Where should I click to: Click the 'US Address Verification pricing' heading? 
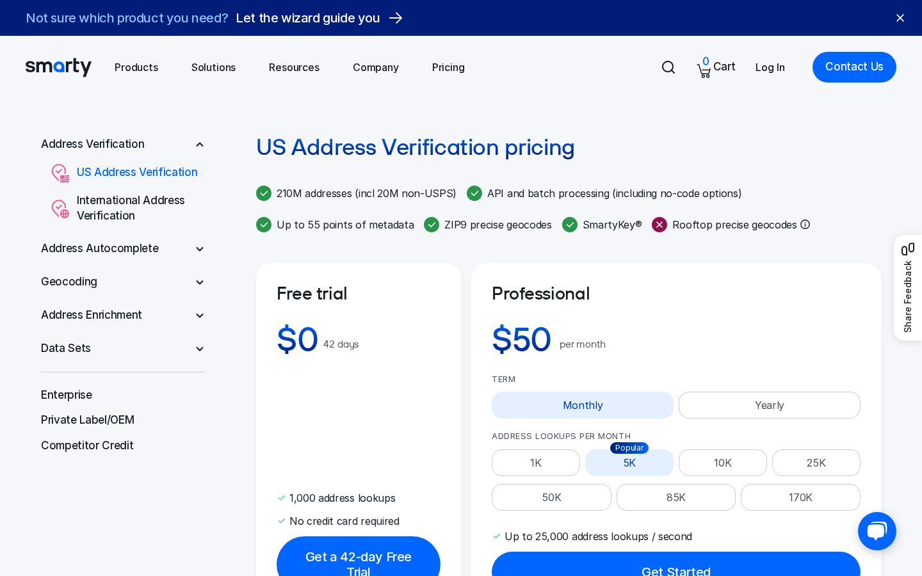416,148
